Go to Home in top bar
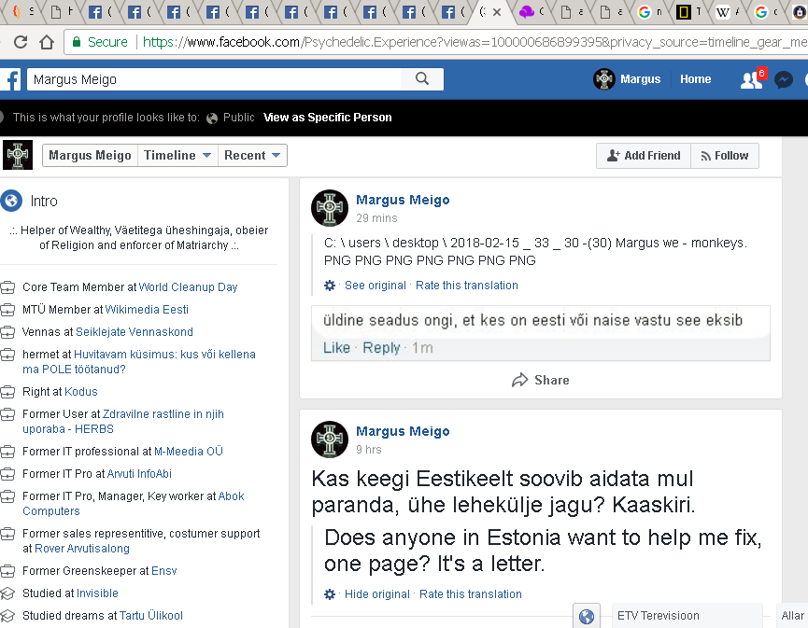Image resolution: width=808 pixels, height=628 pixels. (695, 79)
